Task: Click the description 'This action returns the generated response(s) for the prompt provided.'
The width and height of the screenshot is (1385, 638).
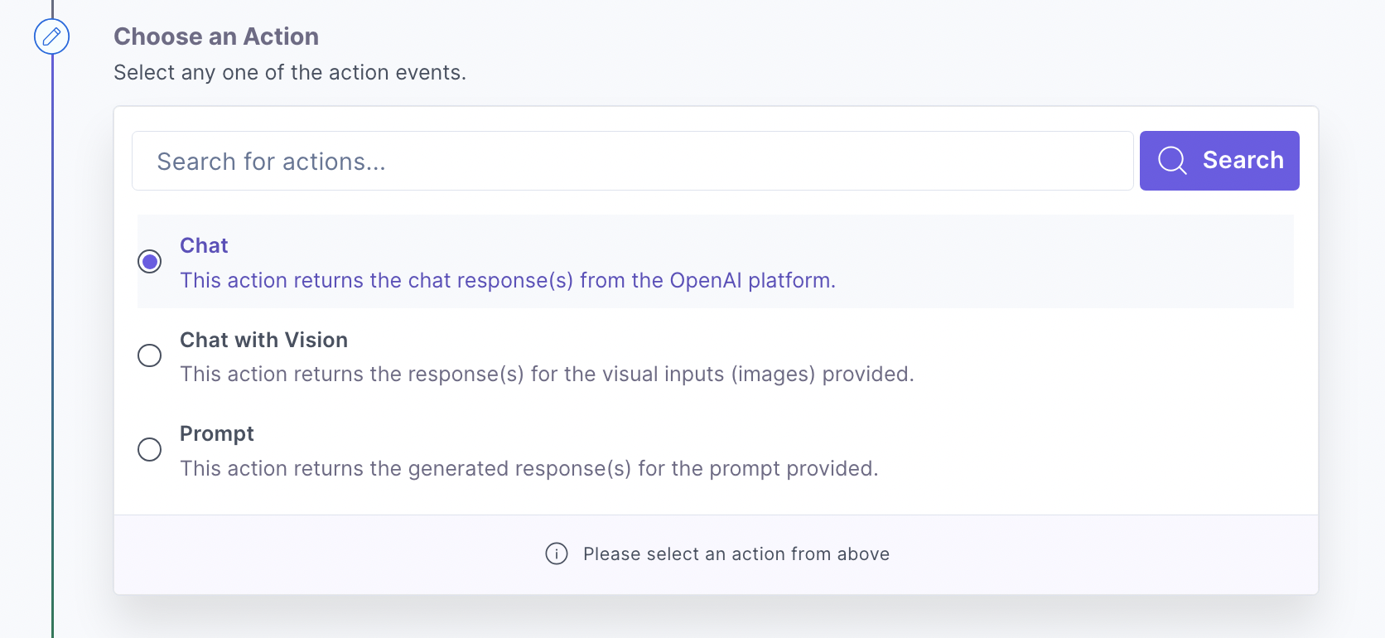Action: pos(529,468)
